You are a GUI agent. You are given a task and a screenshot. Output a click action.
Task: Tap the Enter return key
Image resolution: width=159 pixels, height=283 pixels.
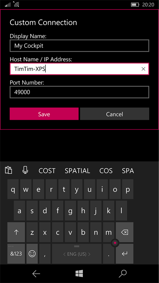point(124,254)
